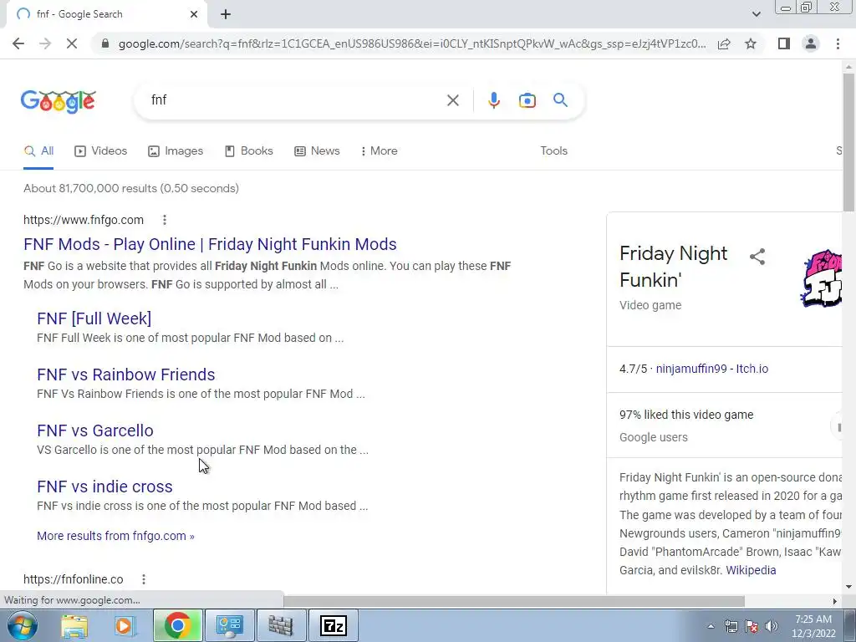Image resolution: width=856 pixels, height=642 pixels.
Task: Toggle the browser side panel
Action: [x=784, y=43]
